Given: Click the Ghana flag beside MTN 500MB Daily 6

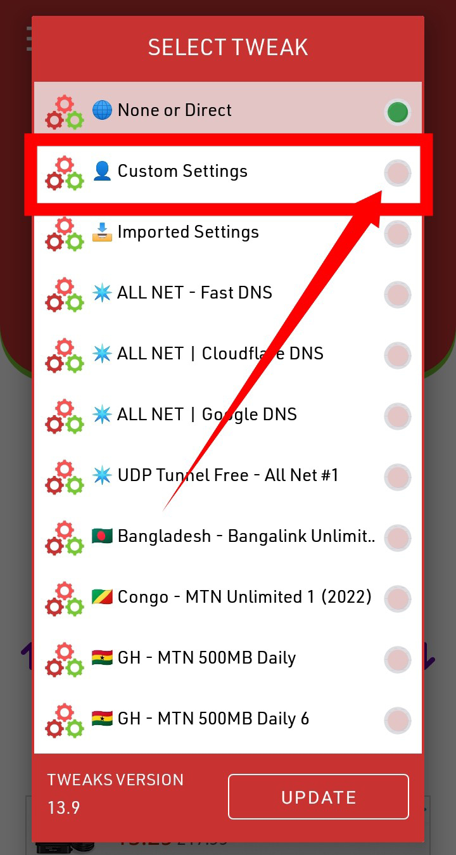Looking at the screenshot, I should [102, 719].
